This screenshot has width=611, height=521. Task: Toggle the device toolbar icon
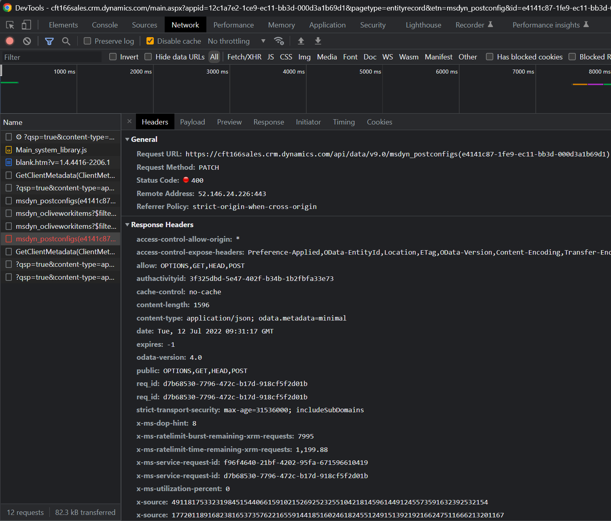[x=26, y=25]
